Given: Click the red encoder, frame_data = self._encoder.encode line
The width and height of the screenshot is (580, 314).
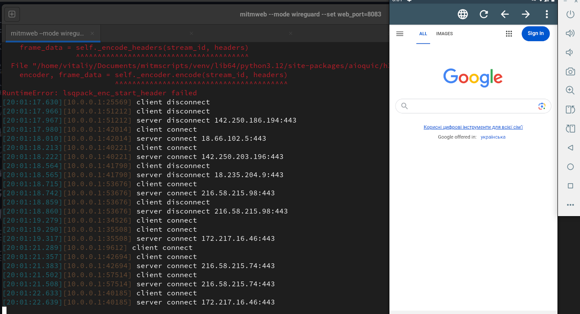Looking at the screenshot, I should [x=154, y=75].
